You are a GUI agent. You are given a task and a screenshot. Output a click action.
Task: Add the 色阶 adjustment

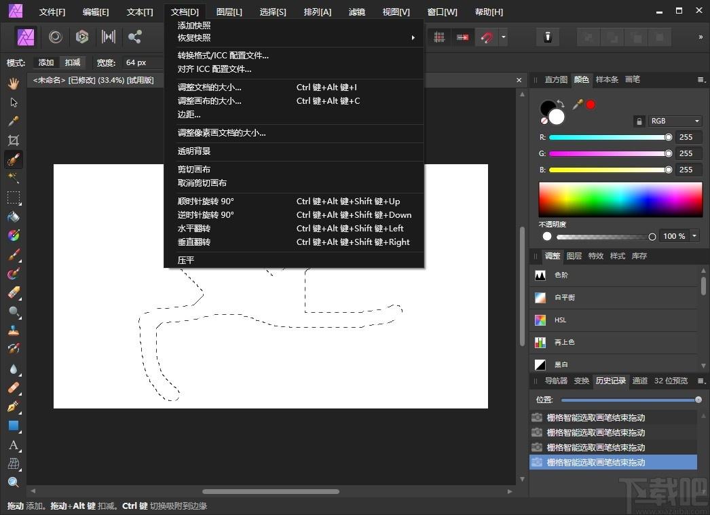614,275
